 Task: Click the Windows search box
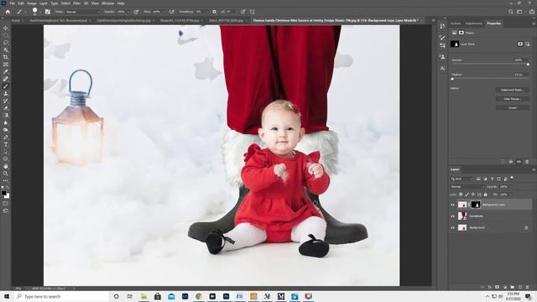[x=61, y=296]
